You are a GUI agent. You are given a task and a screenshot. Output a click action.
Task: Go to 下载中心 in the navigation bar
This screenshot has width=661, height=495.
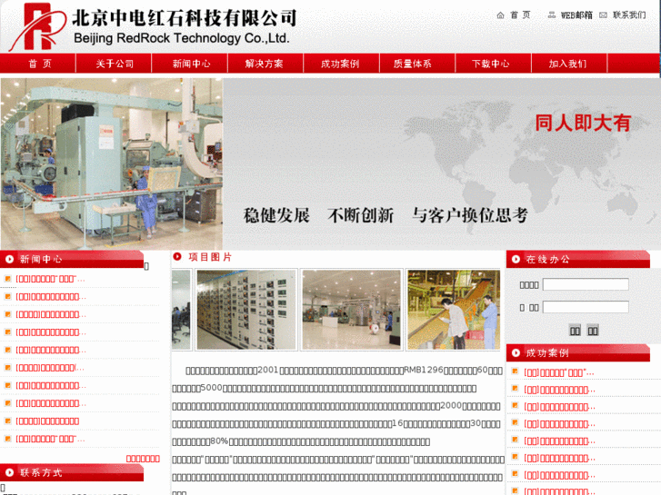pyautogui.click(x=490, y=64)
